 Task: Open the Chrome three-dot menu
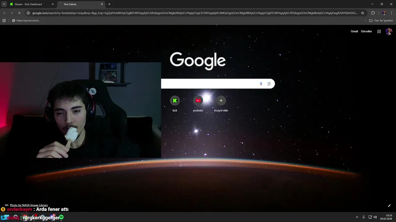(x=391, y=13)
